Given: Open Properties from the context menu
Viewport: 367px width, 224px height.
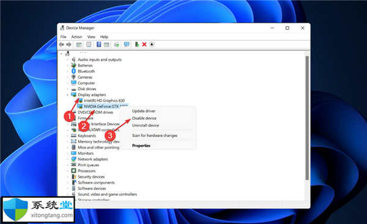Looking at the screenshot, I should (141, 146).
